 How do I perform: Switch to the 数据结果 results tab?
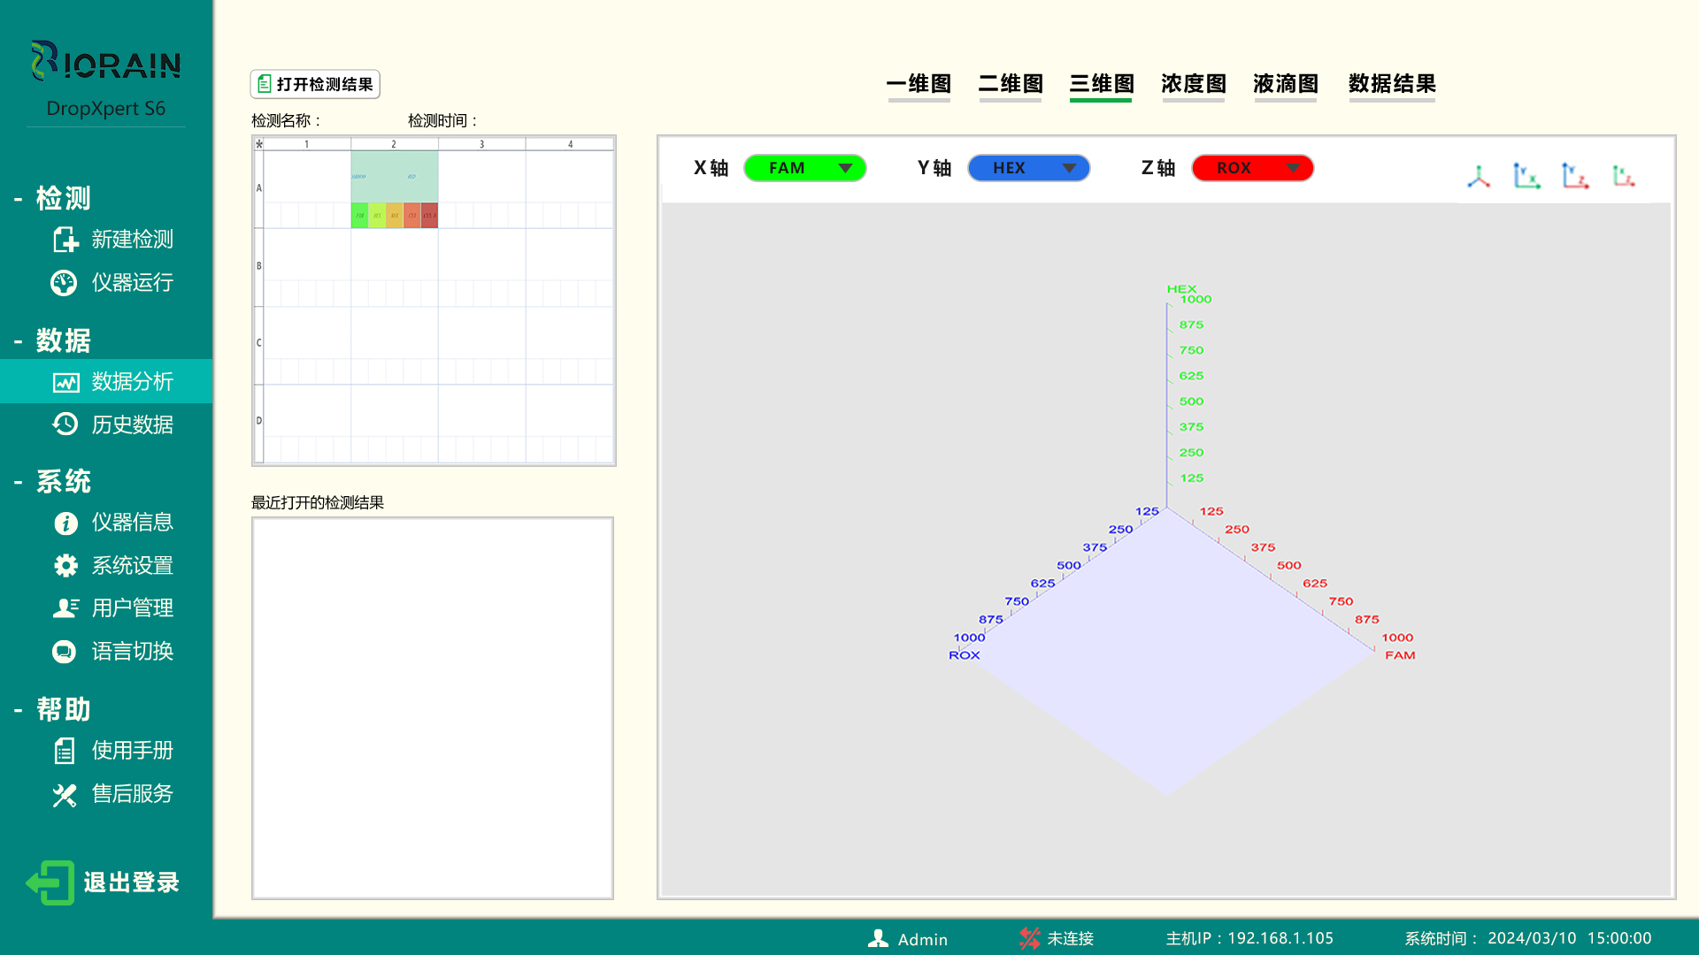1391,84
